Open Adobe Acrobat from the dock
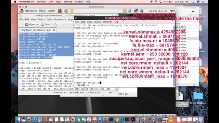The height and width of the screenshot is (123, 219). [x=133, y=119]
